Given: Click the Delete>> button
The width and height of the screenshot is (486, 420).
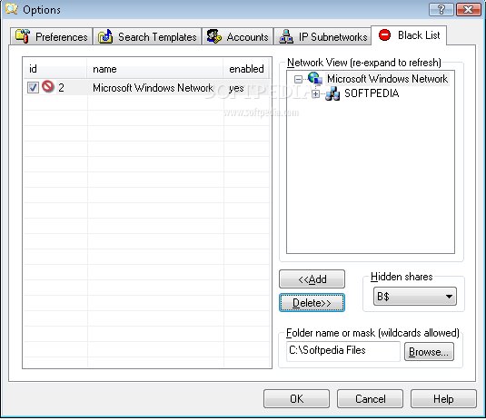Looking at the screenshot, I should tap(312, 303).
